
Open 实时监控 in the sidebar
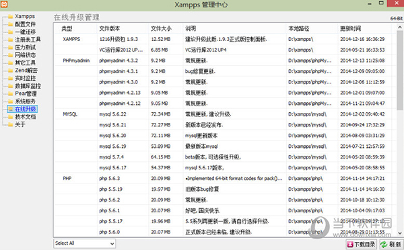point(25,78)
